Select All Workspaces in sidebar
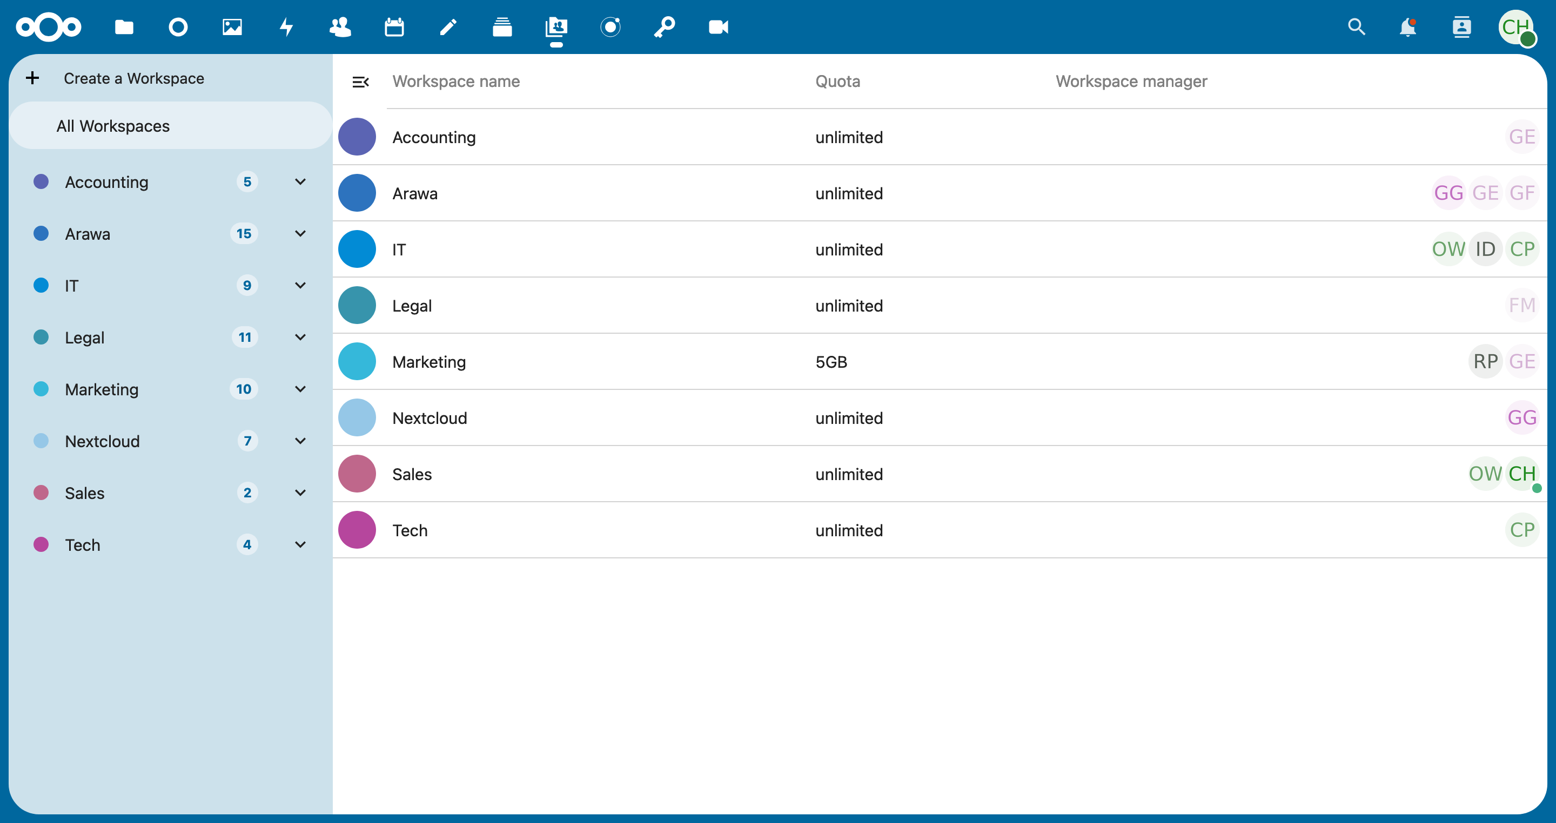The height and width of the screenshot is (823, 1556). [113, 126]
